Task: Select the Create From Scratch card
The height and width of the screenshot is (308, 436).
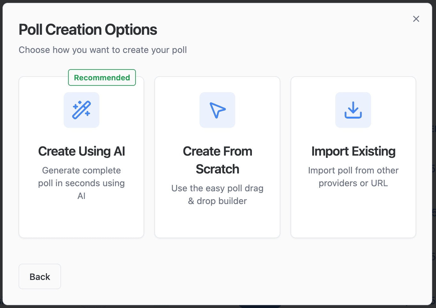Action: [217, 157]
